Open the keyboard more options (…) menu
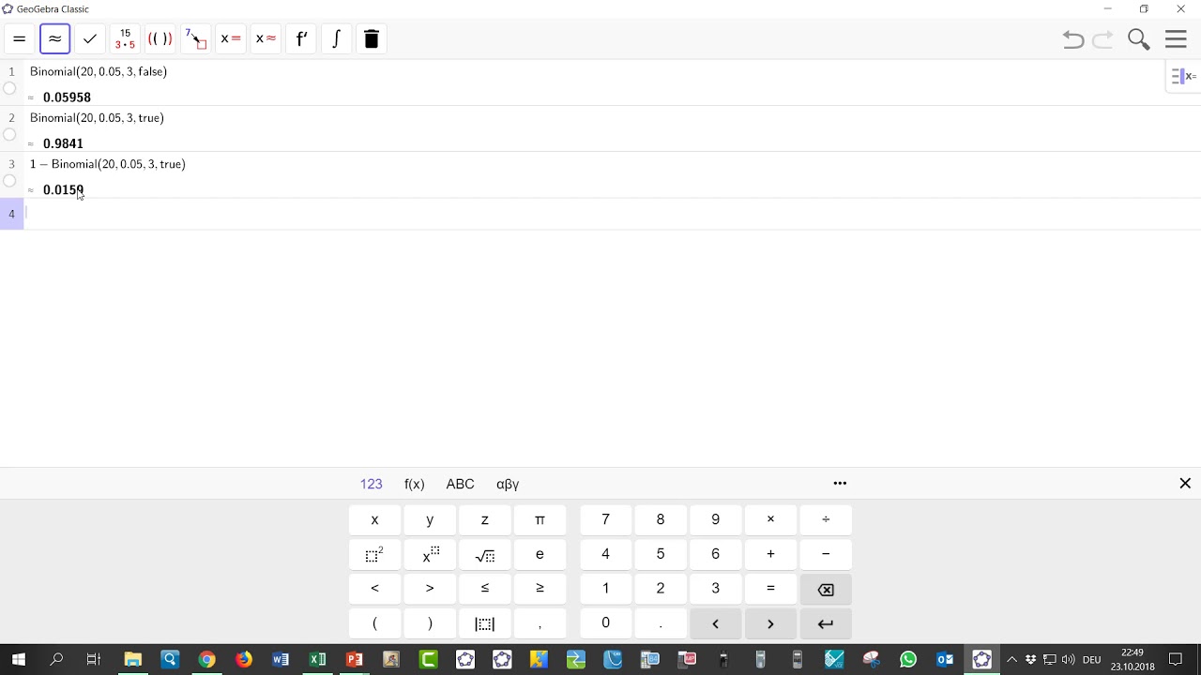Screen dimensions: 1201x675 click(840, 484)
